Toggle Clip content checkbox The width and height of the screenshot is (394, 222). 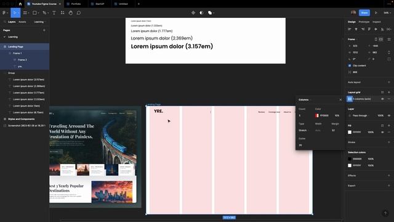coord(350,65)
